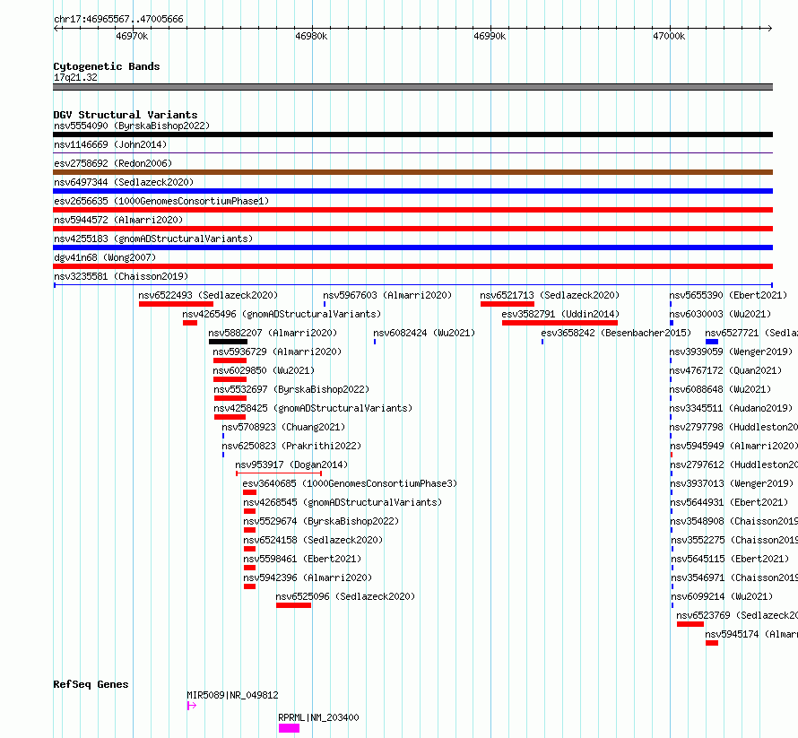Select nsv6030003 (Wu2021) label
798x738 pixels.
(x=720, y=314)
